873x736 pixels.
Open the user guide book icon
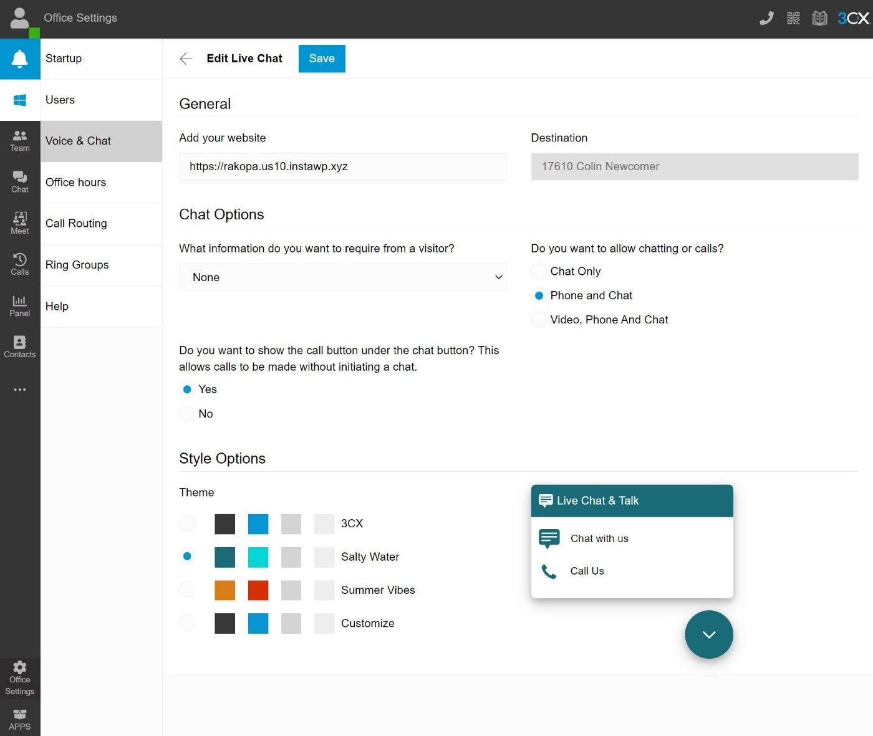coord(819,18)
